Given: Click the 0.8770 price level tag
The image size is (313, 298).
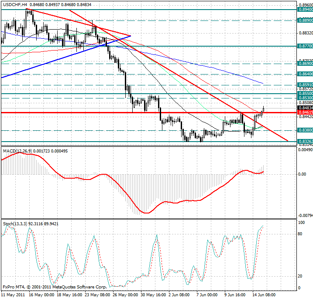Looking at the screenshot, I should 305,46.
